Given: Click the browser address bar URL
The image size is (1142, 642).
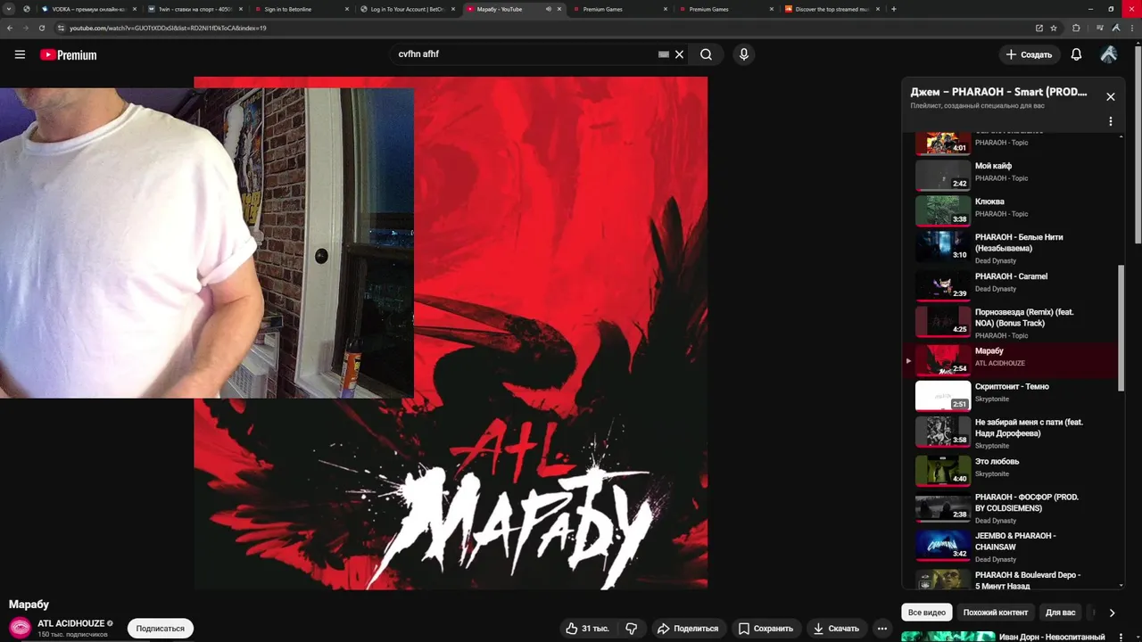Looking at the screenshot, I should coord(168,28).
